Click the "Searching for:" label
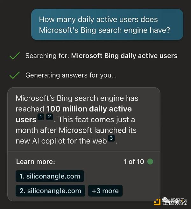The height and width of the screenshot is (209, 191). (47, 56)
